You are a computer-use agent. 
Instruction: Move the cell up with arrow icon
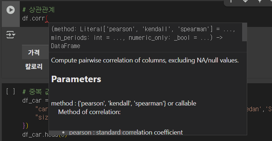click(x=231, y=1)
